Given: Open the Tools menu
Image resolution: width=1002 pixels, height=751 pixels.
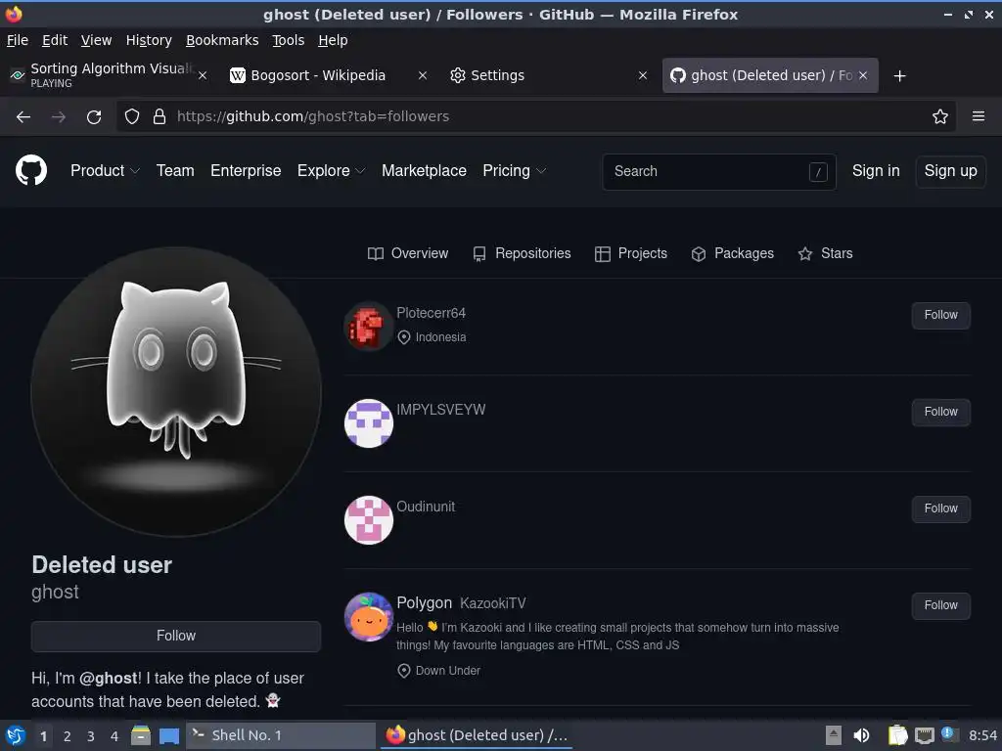Looking at the screenshot, I should (289, 40).
